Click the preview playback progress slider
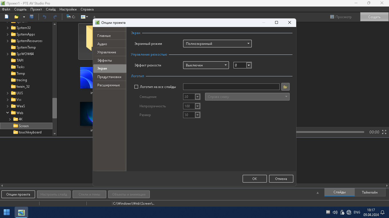The image size is (389, 218). [330, 132]
